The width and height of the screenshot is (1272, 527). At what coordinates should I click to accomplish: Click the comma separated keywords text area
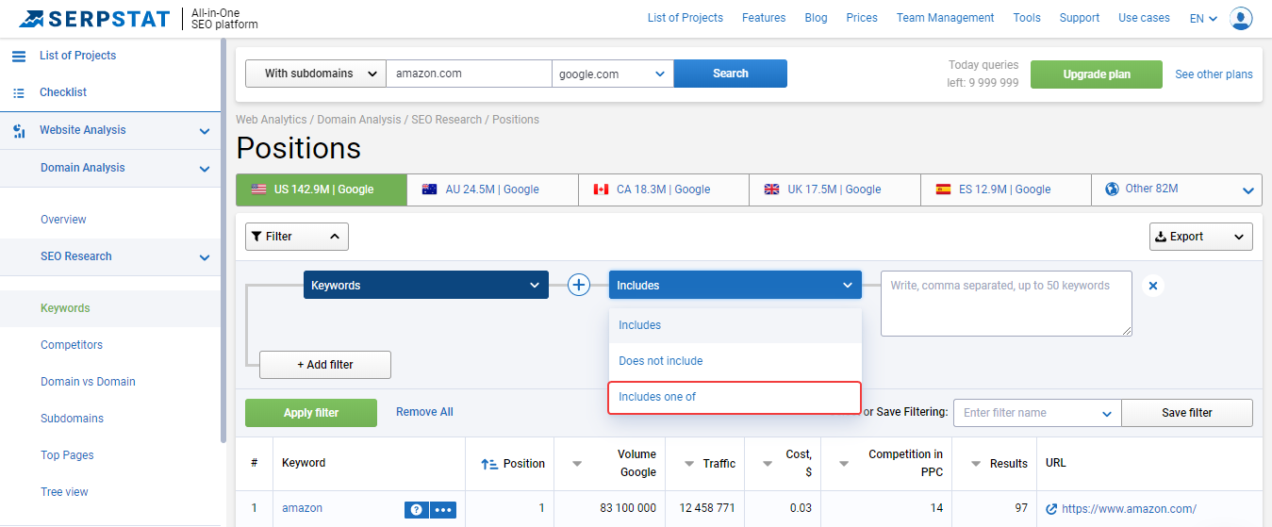click(x=1006, y=304)
